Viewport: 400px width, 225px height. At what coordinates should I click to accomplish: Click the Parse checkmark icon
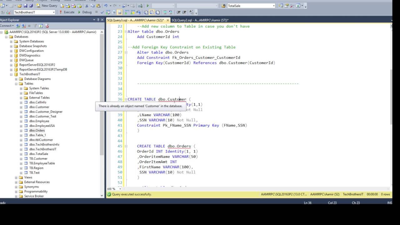(x=102, y=12)
